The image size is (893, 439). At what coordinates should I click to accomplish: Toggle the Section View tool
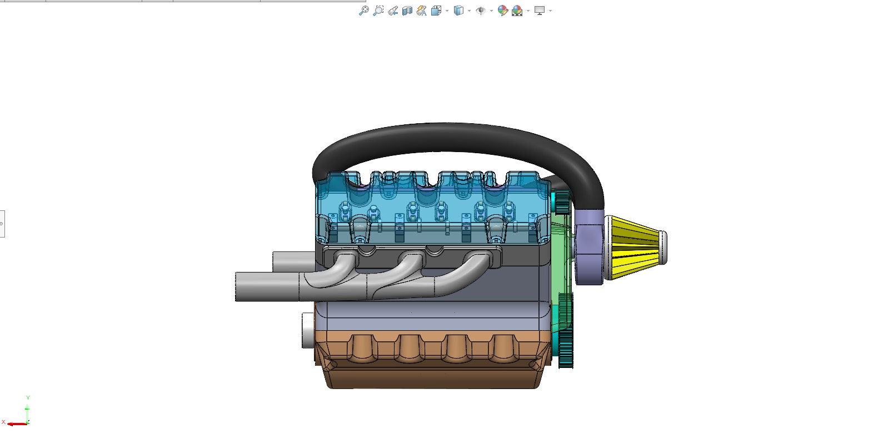point(407,11)
